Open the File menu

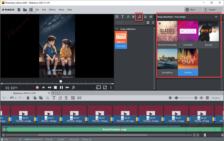37,9
